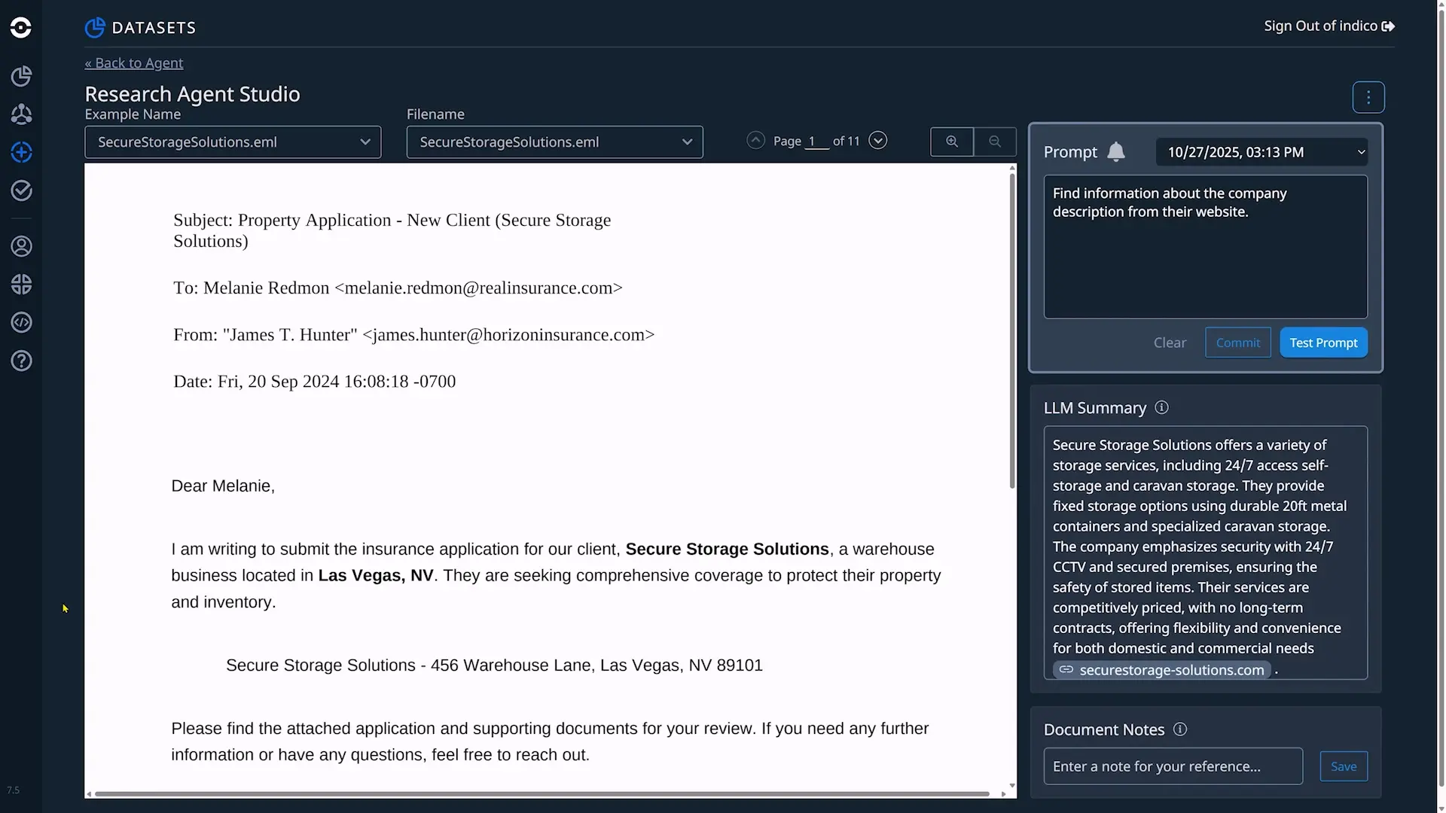Open the prompt version date dropdown

tap(1261, 152)
